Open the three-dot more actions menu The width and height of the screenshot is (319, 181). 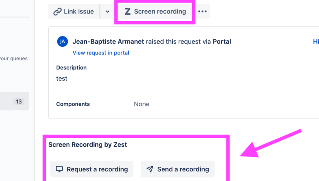202,12
